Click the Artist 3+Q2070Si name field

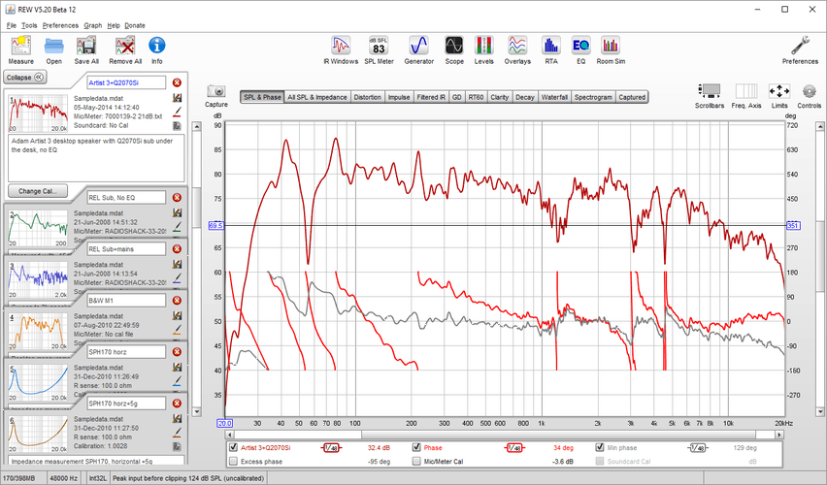coord(125,82)
